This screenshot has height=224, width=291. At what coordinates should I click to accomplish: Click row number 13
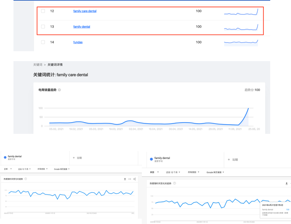(x=52, y=27)
